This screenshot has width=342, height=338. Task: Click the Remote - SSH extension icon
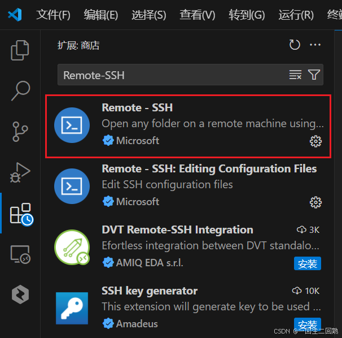[x=72, y=125]
